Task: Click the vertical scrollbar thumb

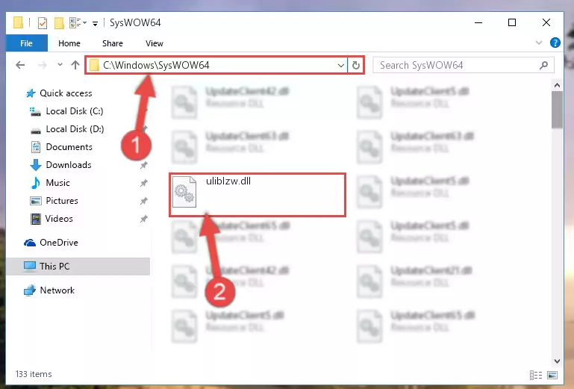Action: pos(557,110)
